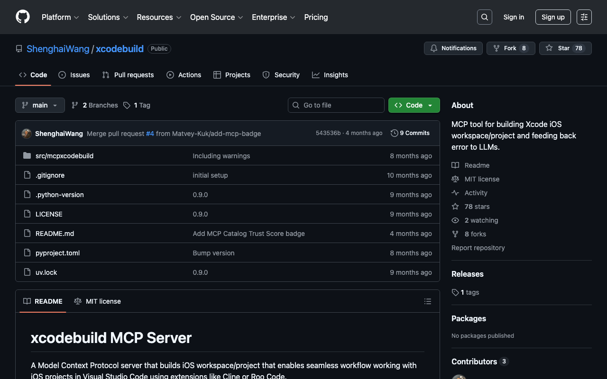Fork the xcodebuild repository
Screen dimensions: 607x379
pos(510,48)
